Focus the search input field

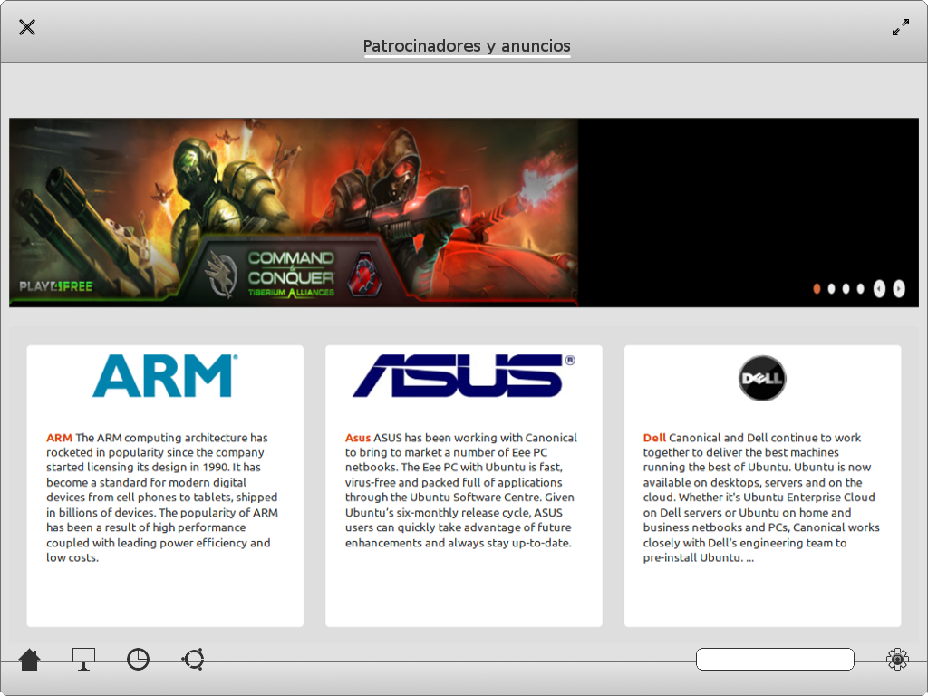point(775,660)
